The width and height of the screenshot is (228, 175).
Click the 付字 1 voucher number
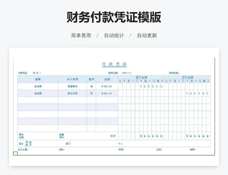[x=37, y=73]
